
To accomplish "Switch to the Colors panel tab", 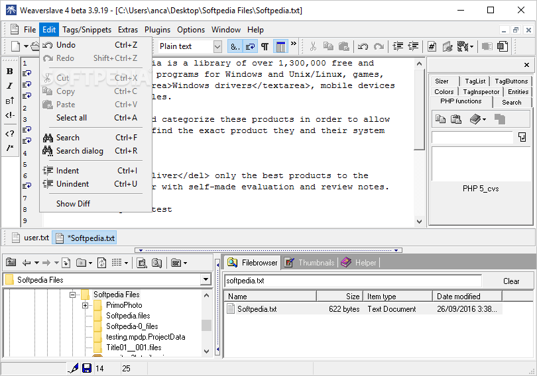I will (x=444, y=91).
